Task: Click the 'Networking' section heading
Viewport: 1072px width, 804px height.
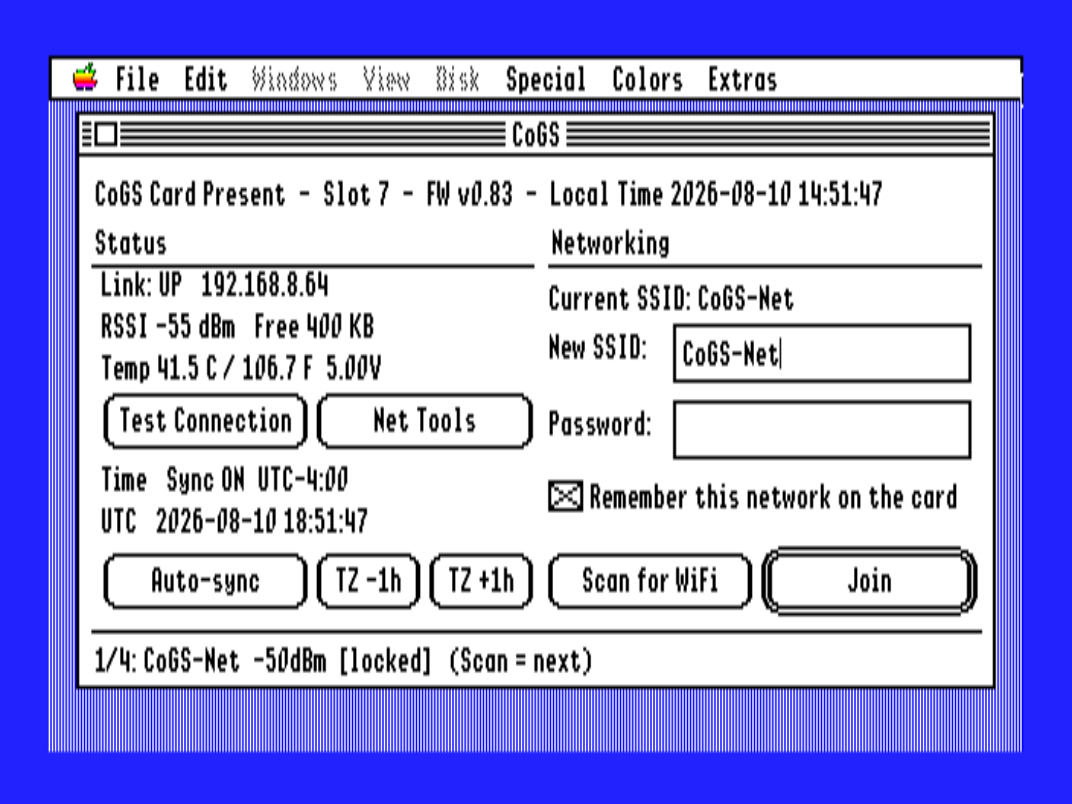Action: click(x=610, y=244)
